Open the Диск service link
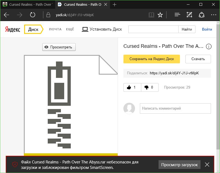Viewport: 220px width, 173px height. [x=34, y=29]
